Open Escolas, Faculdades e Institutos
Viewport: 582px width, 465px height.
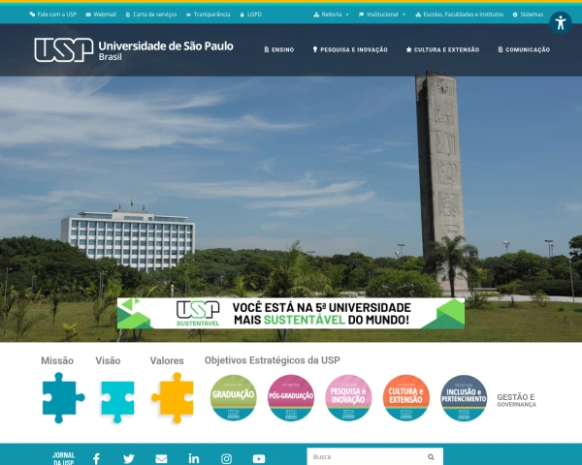460,15
